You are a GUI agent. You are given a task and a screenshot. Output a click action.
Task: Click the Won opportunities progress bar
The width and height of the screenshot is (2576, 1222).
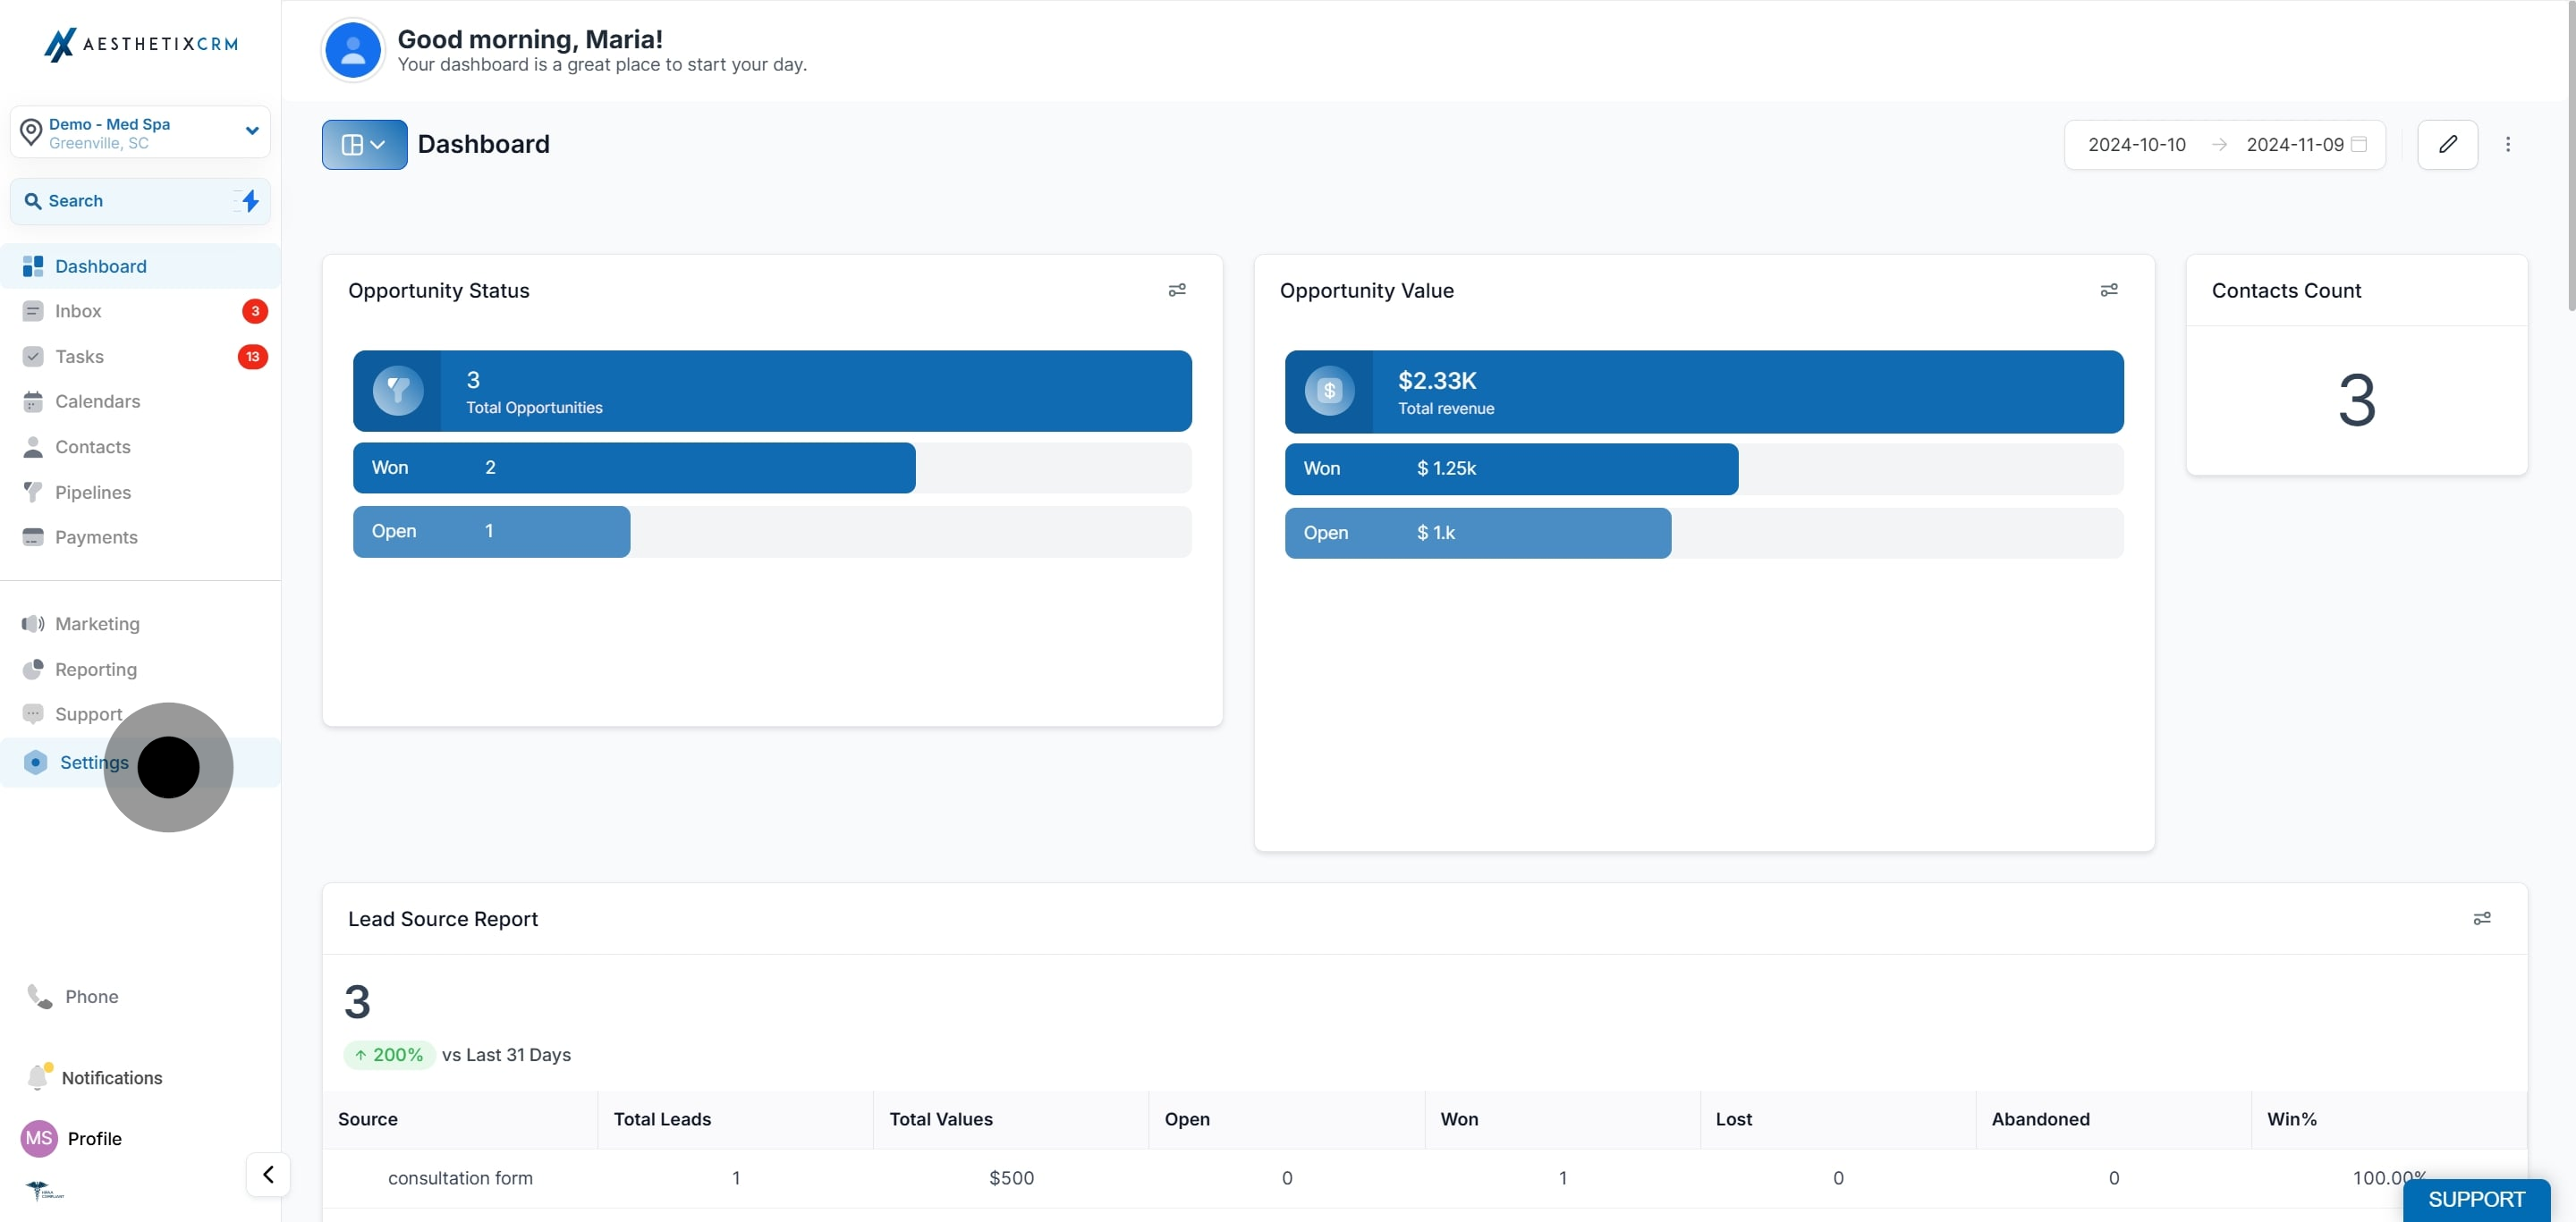tap(633, 468)
